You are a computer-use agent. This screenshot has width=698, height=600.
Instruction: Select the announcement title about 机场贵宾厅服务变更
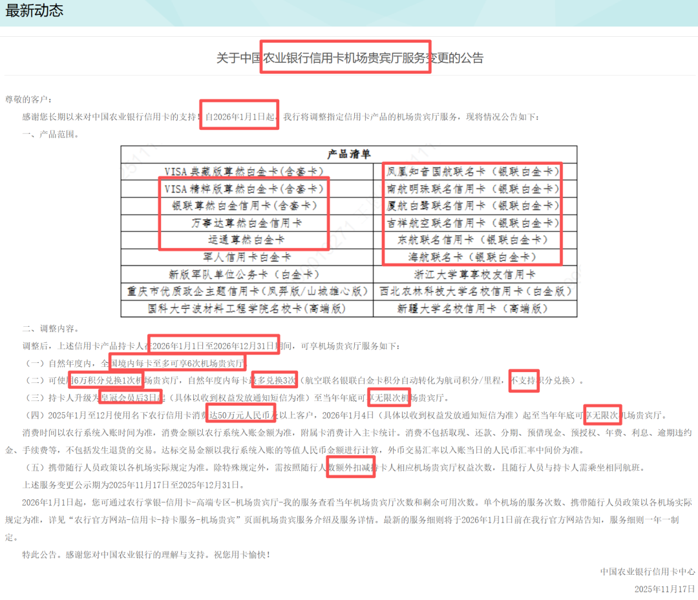pos(350,58)
